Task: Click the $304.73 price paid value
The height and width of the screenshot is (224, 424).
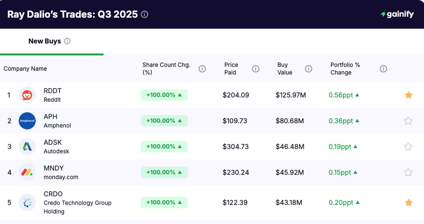Action: 236,147
